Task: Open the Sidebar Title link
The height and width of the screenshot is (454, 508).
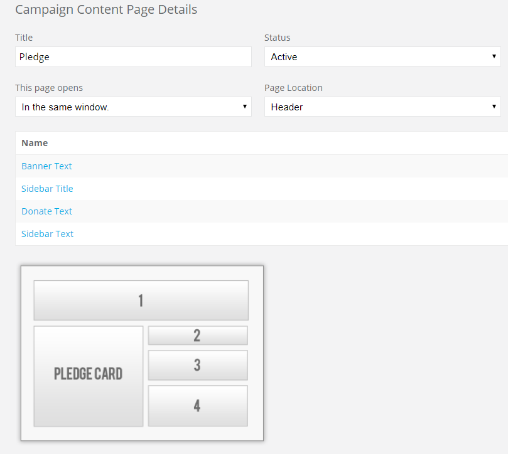Action: tap(47, 189)
